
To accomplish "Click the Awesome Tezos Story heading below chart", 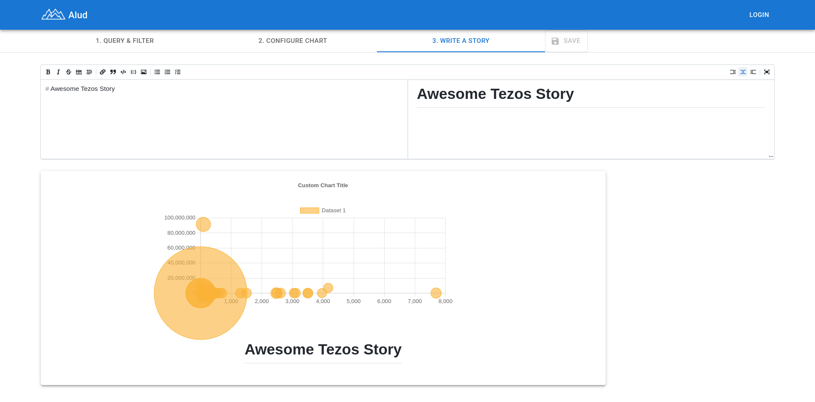I will (323, 349).
